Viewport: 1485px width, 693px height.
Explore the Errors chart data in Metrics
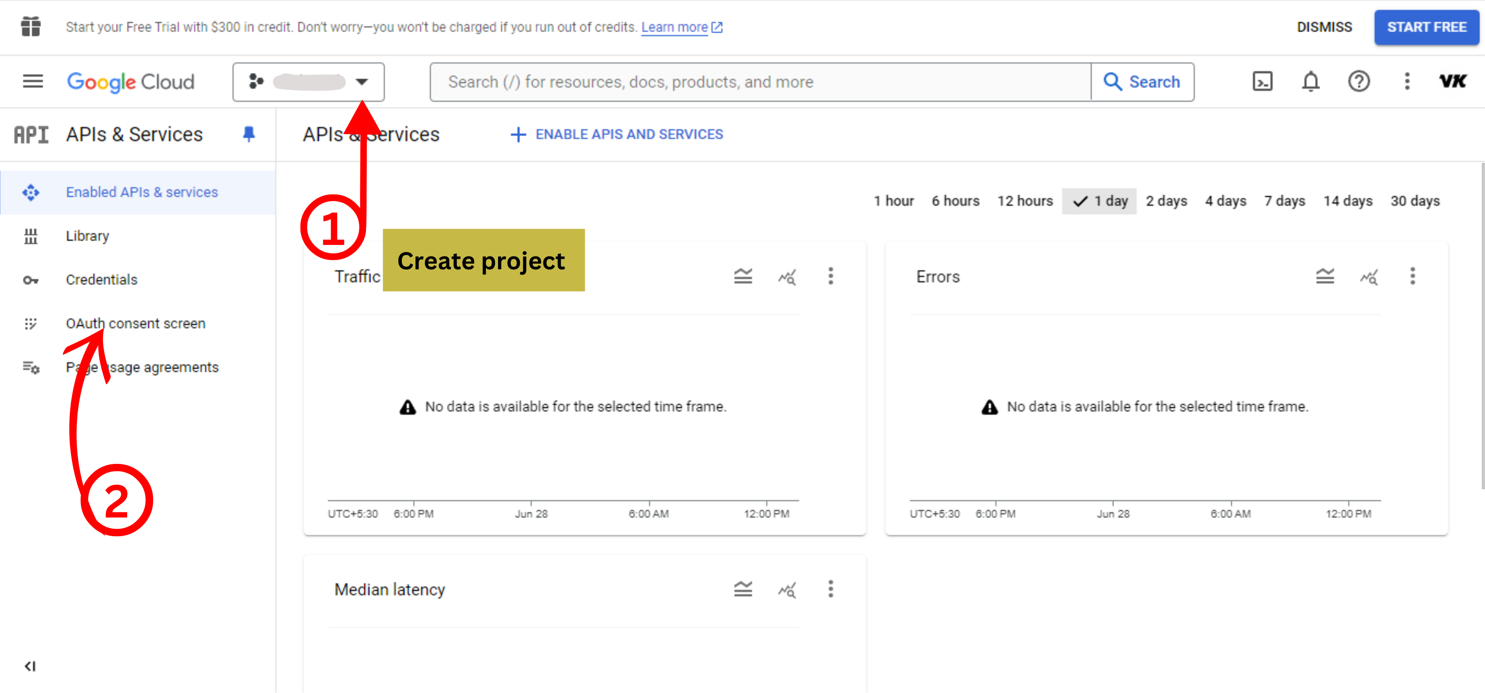(1369, 277)
